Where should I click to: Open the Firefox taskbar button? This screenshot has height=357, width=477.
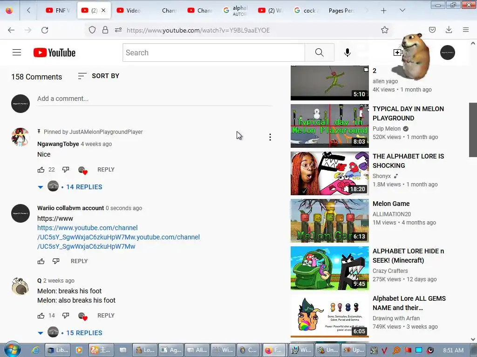(x=273, y=350)
